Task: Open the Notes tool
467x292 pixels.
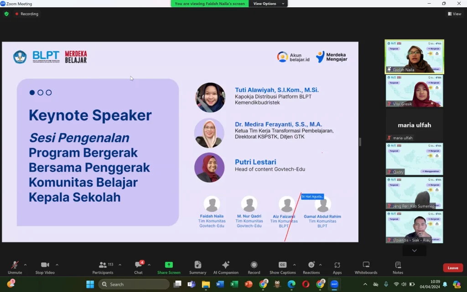Action: click(398, 267)
